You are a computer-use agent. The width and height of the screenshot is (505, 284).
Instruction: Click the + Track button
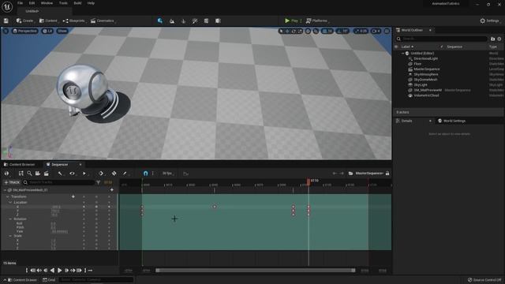tap(12, 182)
